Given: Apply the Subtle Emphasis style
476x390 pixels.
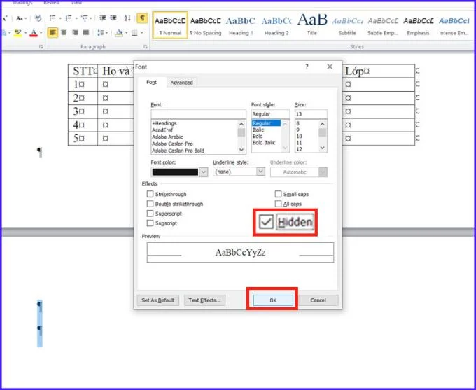Looking at the screenshot, I should click(383, 25).
